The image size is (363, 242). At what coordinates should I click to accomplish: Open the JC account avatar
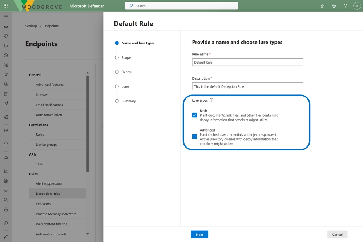click(x=356, y=6)
